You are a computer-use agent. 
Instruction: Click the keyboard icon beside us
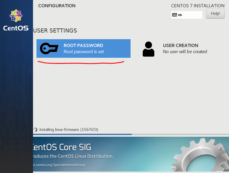tap(175, 15)
